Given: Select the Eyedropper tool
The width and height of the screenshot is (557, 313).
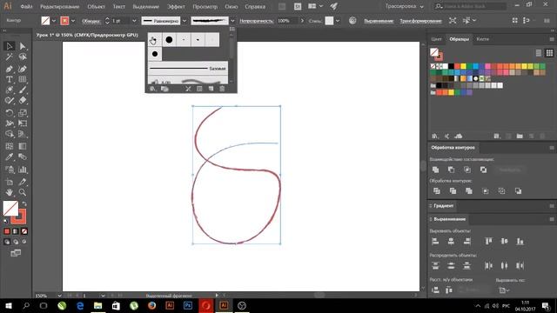Looking at the screenshot, I should pyautogui.click(x=10, y=156).
